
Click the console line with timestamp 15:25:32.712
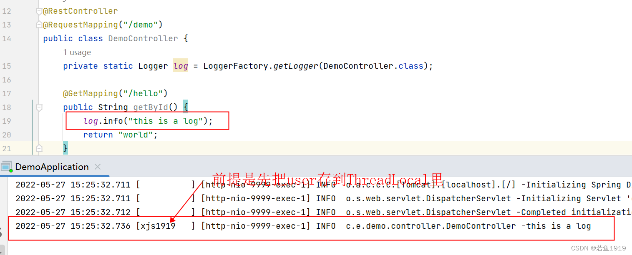pos(323,212)
